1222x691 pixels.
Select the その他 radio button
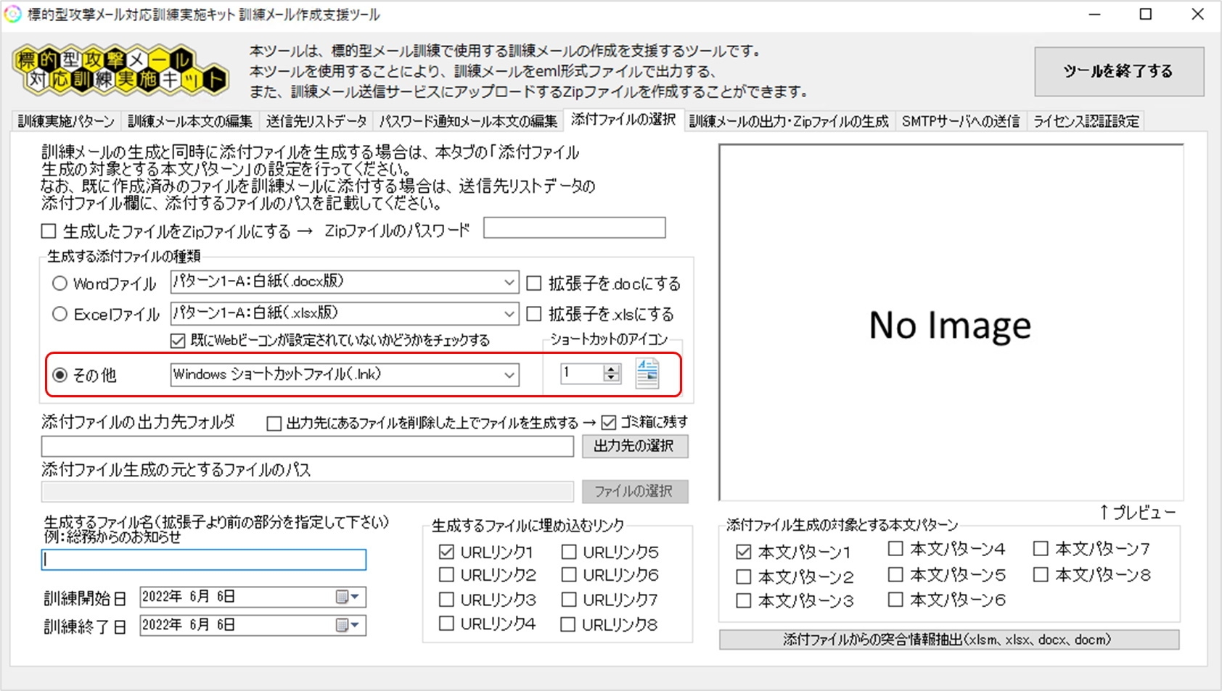pyautogui.click(x=60, y=375)
